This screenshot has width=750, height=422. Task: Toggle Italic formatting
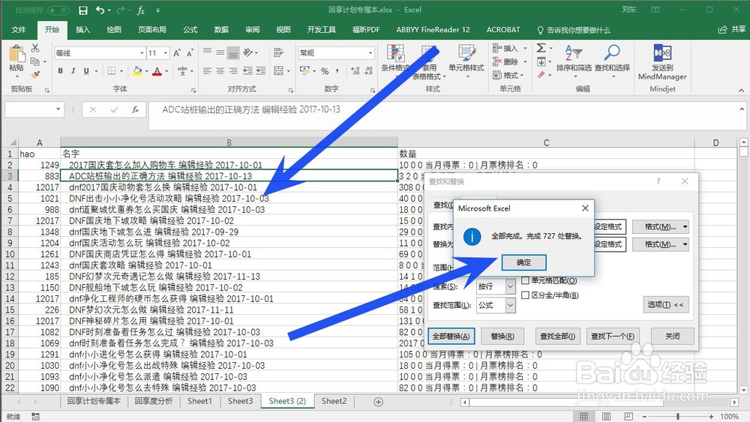[73, 70]
